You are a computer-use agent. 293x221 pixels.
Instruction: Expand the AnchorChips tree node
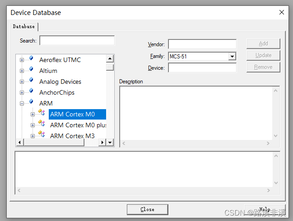[x=22, y=92]
